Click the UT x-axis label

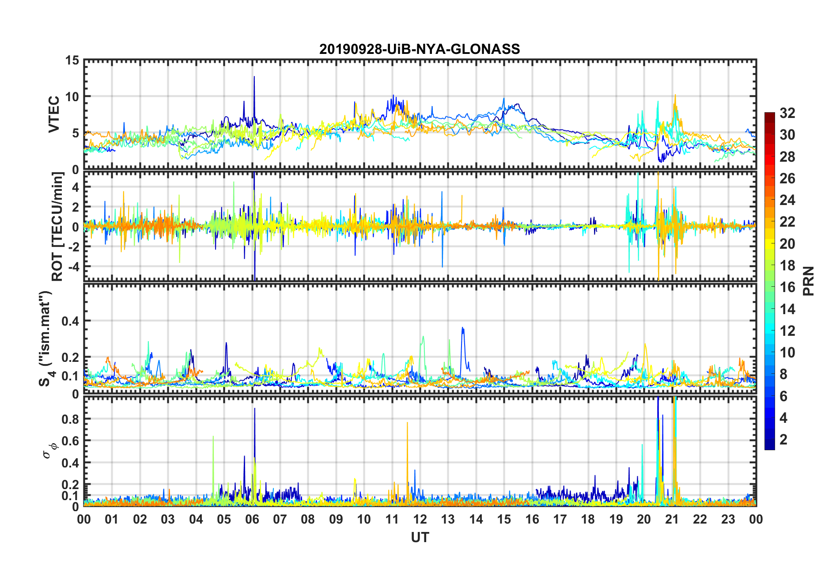click(x=420, y=537)
